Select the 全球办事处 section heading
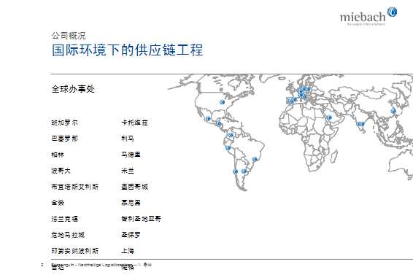Image resolution: width=413 pixels, height=275 pixels. (x=73, y=89)
